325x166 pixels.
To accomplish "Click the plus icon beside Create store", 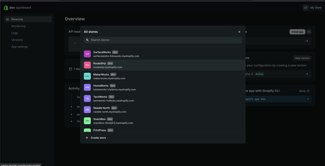I will pyautogui.click(x=87, y=138).
